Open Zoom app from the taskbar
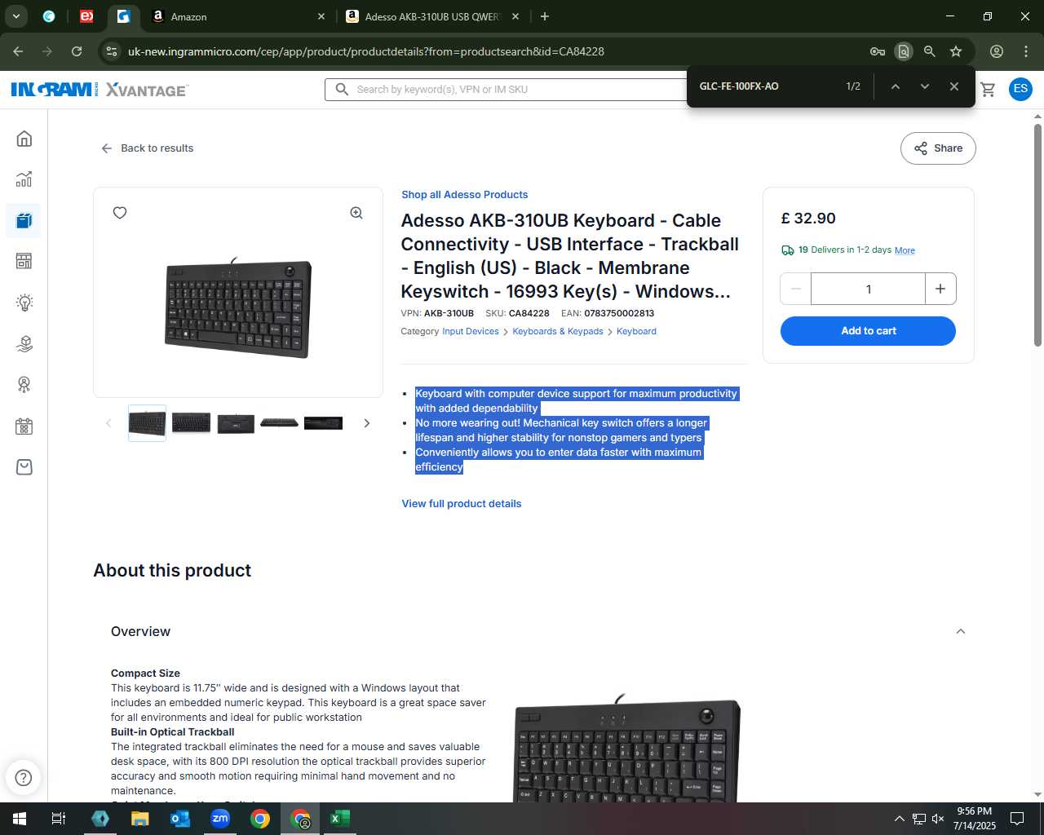This screenshot has height=835, width=1044. [x=220, y=819]
